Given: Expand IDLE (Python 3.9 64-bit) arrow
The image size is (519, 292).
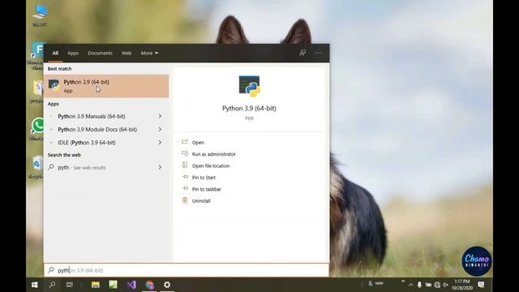Looking at the screenshot, I should tap(160, 143).
